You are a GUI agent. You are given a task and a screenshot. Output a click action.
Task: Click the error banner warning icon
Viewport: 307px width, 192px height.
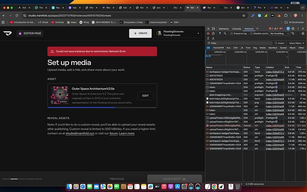[x=52, y=51]
